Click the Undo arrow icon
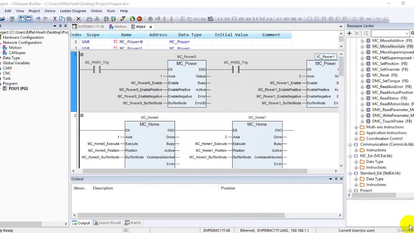Screen dimensions: 414x233 point(38,19)
